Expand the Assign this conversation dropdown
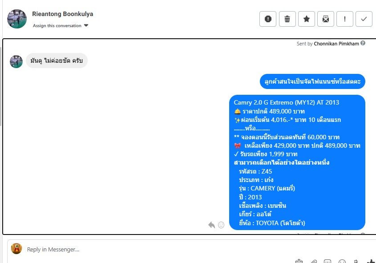Screen dimensions: 376x263 [61, 26]
